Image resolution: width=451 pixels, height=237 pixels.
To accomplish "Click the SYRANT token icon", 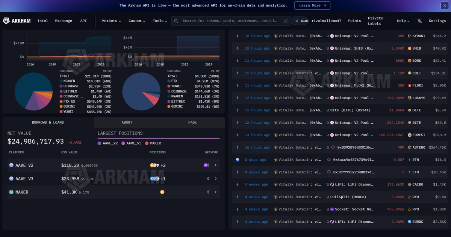I will [410, 36].
